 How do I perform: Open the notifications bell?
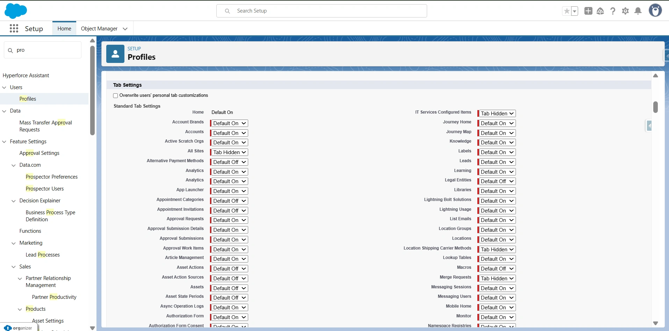[638, 11]
